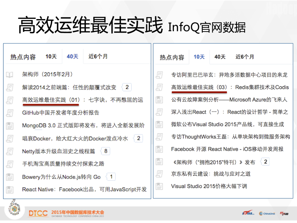297x223 pixels.
Task: Select the 40天 tab in right panel
Action: click(220, 57)
